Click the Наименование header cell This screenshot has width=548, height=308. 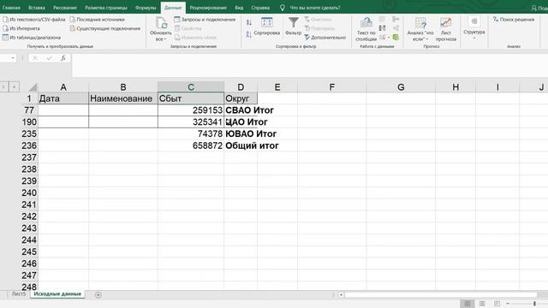pos(123,98)
